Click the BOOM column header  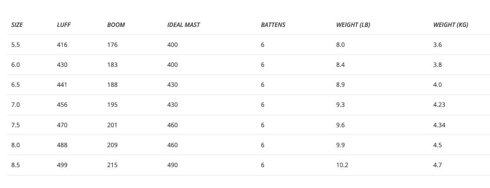(x=116, y=25)
